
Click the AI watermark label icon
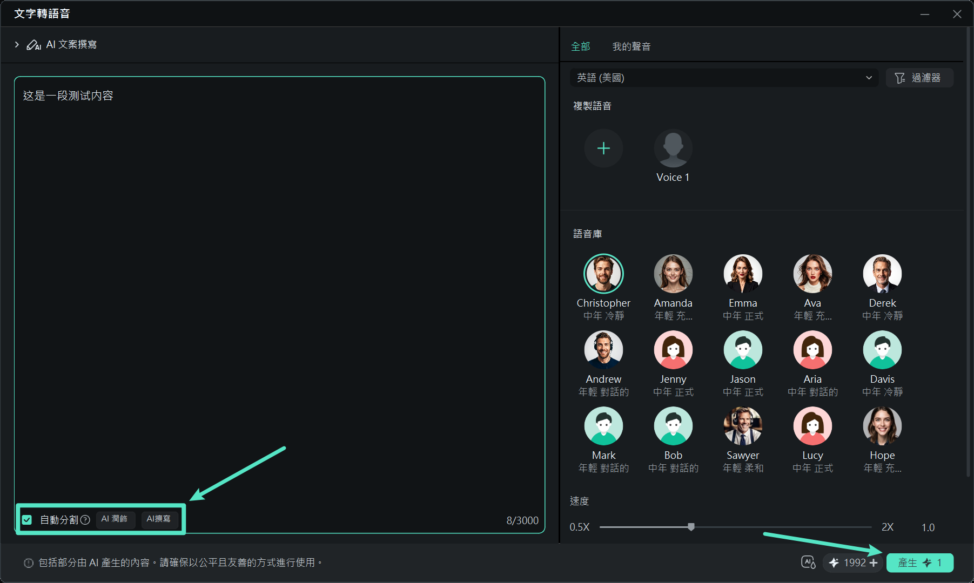pos(808,562)
